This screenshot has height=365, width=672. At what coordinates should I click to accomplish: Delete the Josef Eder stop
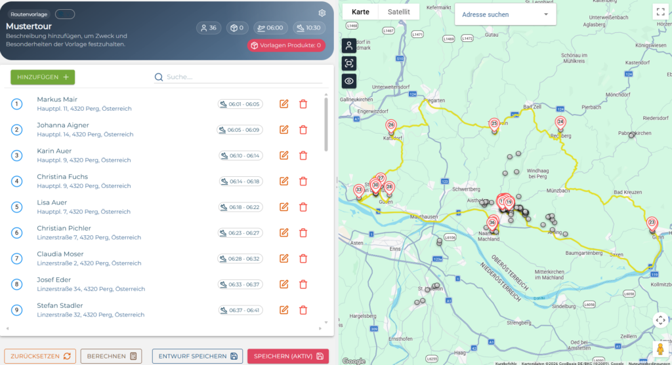point(303,284)
